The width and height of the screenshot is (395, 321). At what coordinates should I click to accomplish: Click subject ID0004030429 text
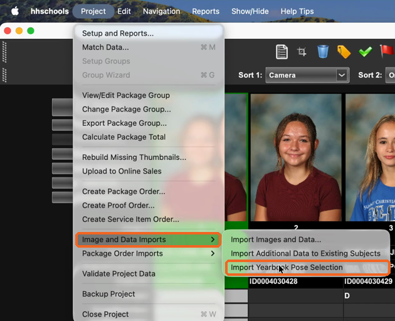[x=368, y=282]
